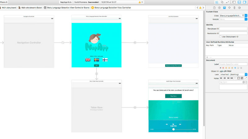Click the warning count indicator showing 17
248x139 pixels.
141,2
